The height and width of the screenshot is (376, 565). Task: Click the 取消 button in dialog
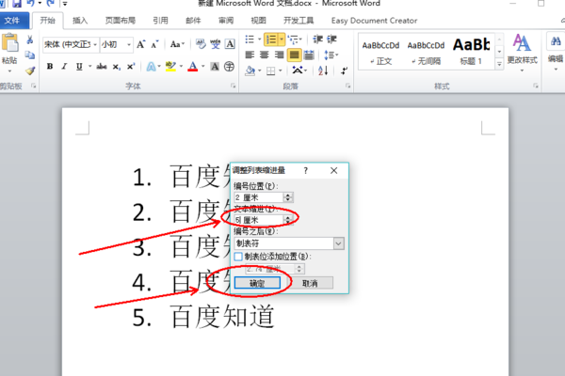pyautogui.click(x=310, y=283)
